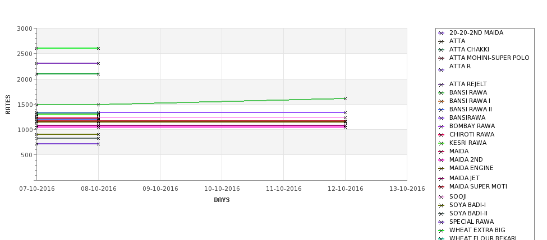The height and width of the screenshot is (240, 547).
Task: Click the 10-10-2016 axis date label
Action: [x=222, y=189]
